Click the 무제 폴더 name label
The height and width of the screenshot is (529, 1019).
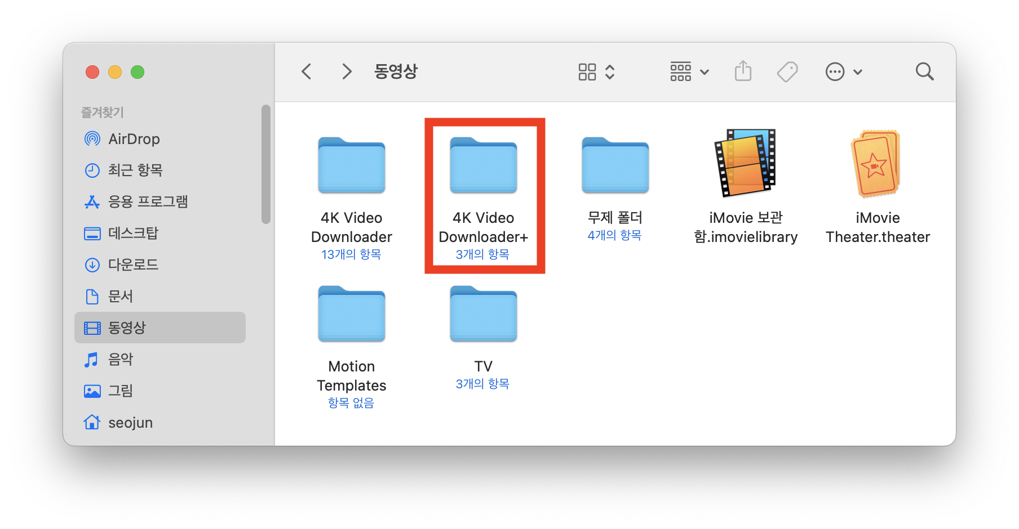[x=615, y=217]
